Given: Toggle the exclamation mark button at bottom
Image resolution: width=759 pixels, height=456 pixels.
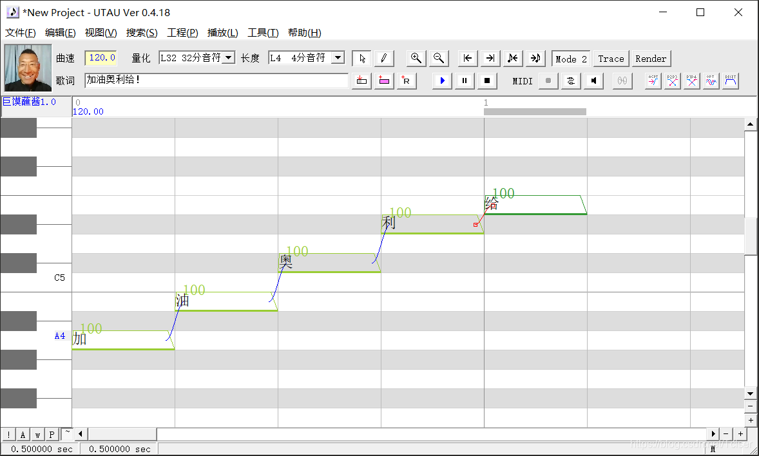Looking at the screenshot, I should (x=9, y=435).
